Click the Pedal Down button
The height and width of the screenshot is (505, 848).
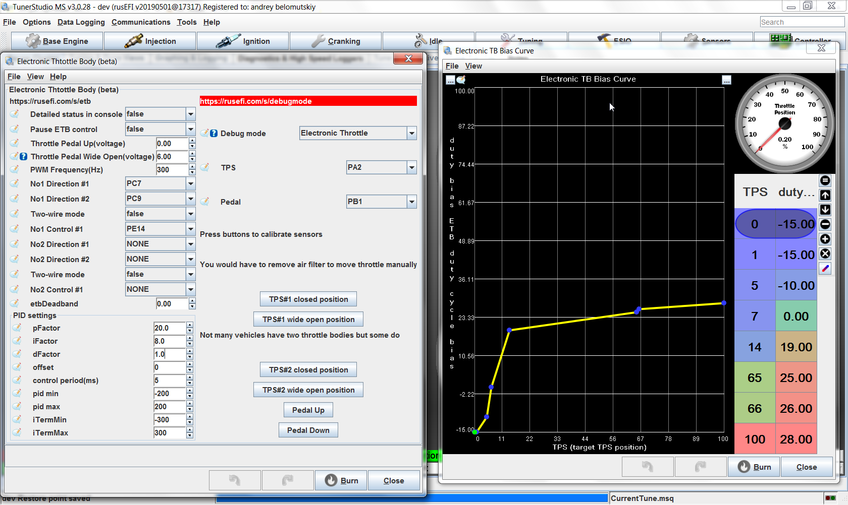click(308, 430)
